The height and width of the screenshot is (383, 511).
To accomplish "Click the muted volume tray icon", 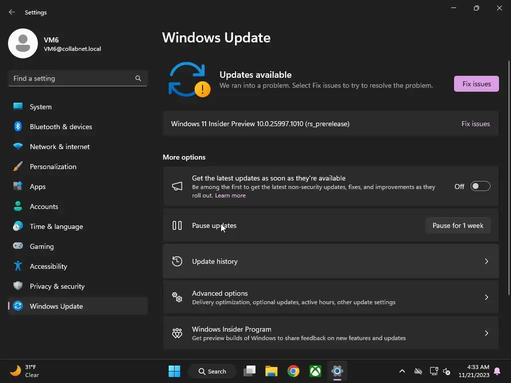I will click(x=447, y=371).
